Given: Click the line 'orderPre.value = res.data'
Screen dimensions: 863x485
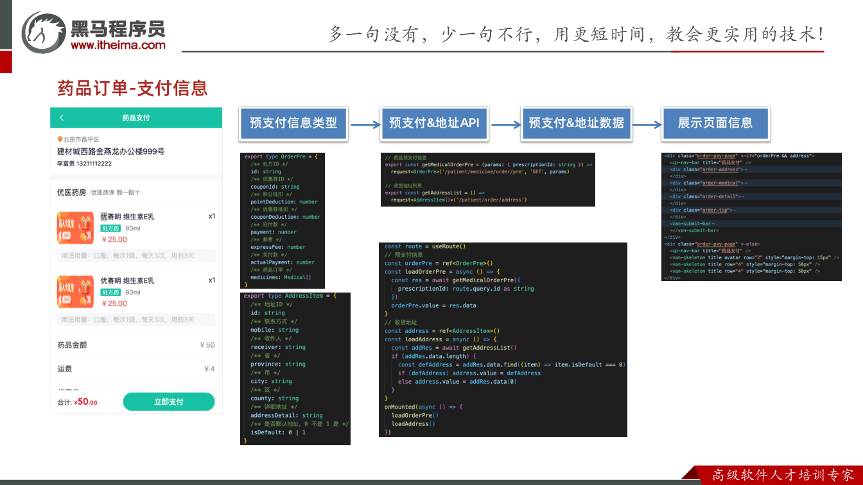Looking at the screenshot, I should pos(433,305).
